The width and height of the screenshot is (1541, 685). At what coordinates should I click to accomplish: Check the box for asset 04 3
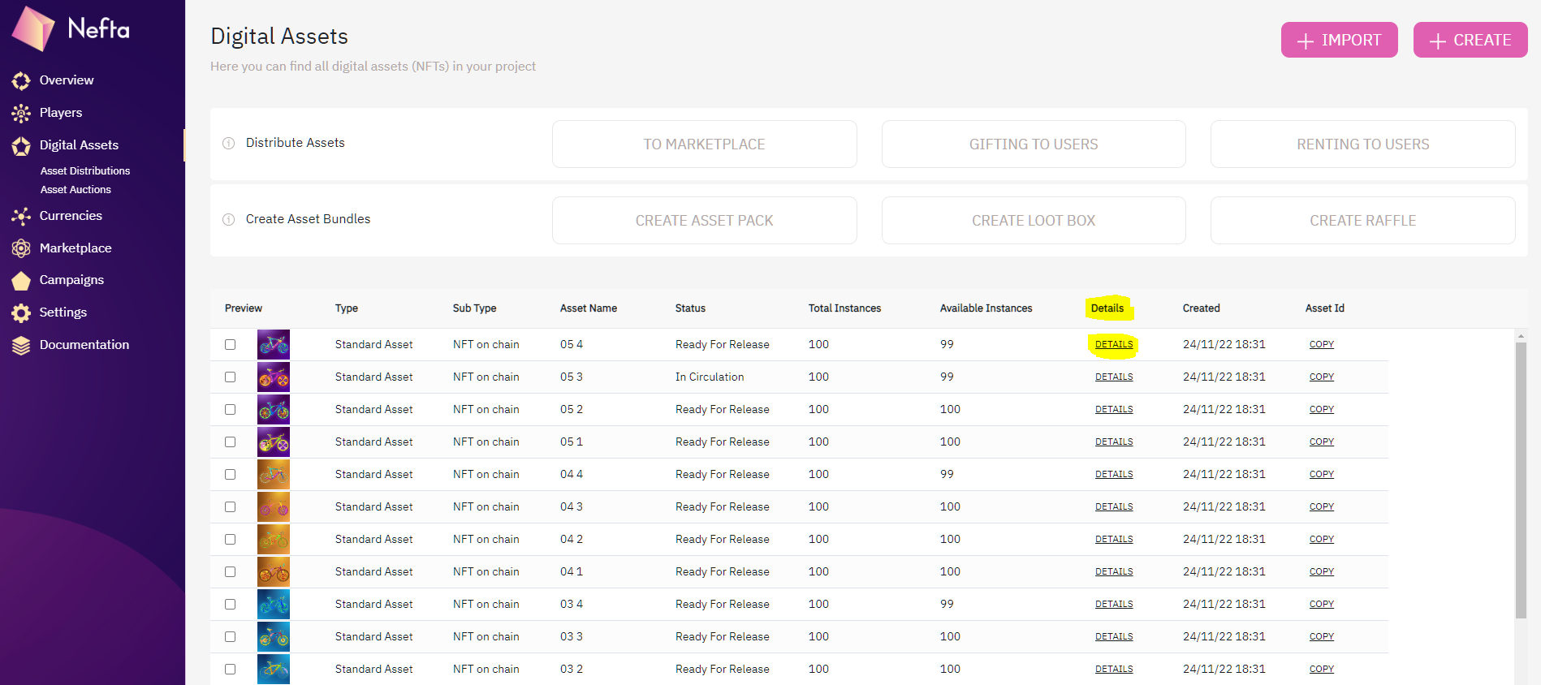pos(231,507)
